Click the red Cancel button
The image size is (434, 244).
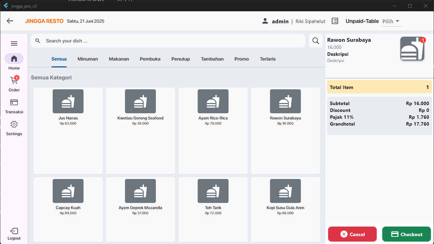(x=352, y=234)
